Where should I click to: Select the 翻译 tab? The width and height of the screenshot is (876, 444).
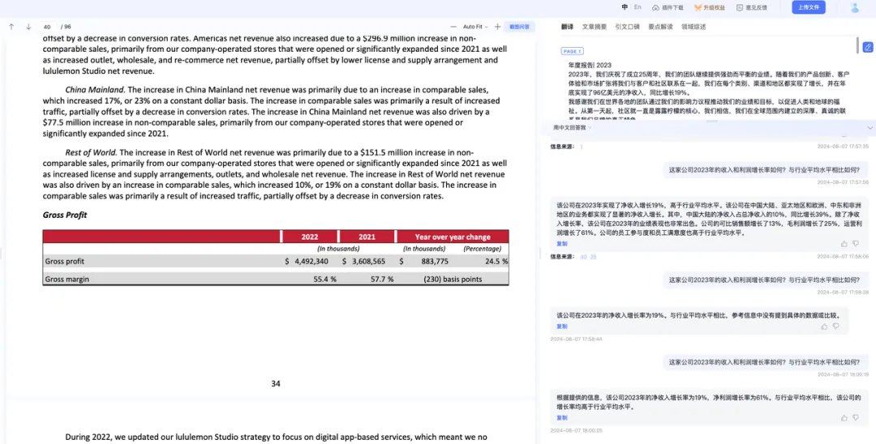coord(567,27)
